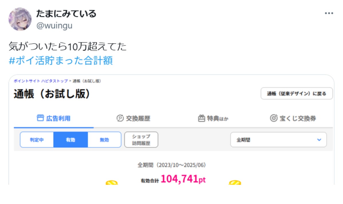Viewport: 343px width, 204px height.
Task: Open the 全期間 period dropdown
Action: point(278,140)
